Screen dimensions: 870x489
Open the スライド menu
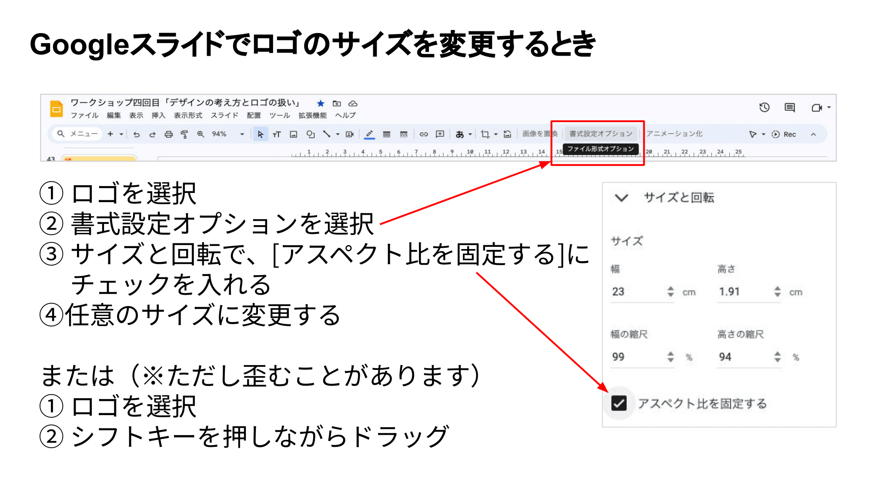pyautogui.click(x=224, y=115)
